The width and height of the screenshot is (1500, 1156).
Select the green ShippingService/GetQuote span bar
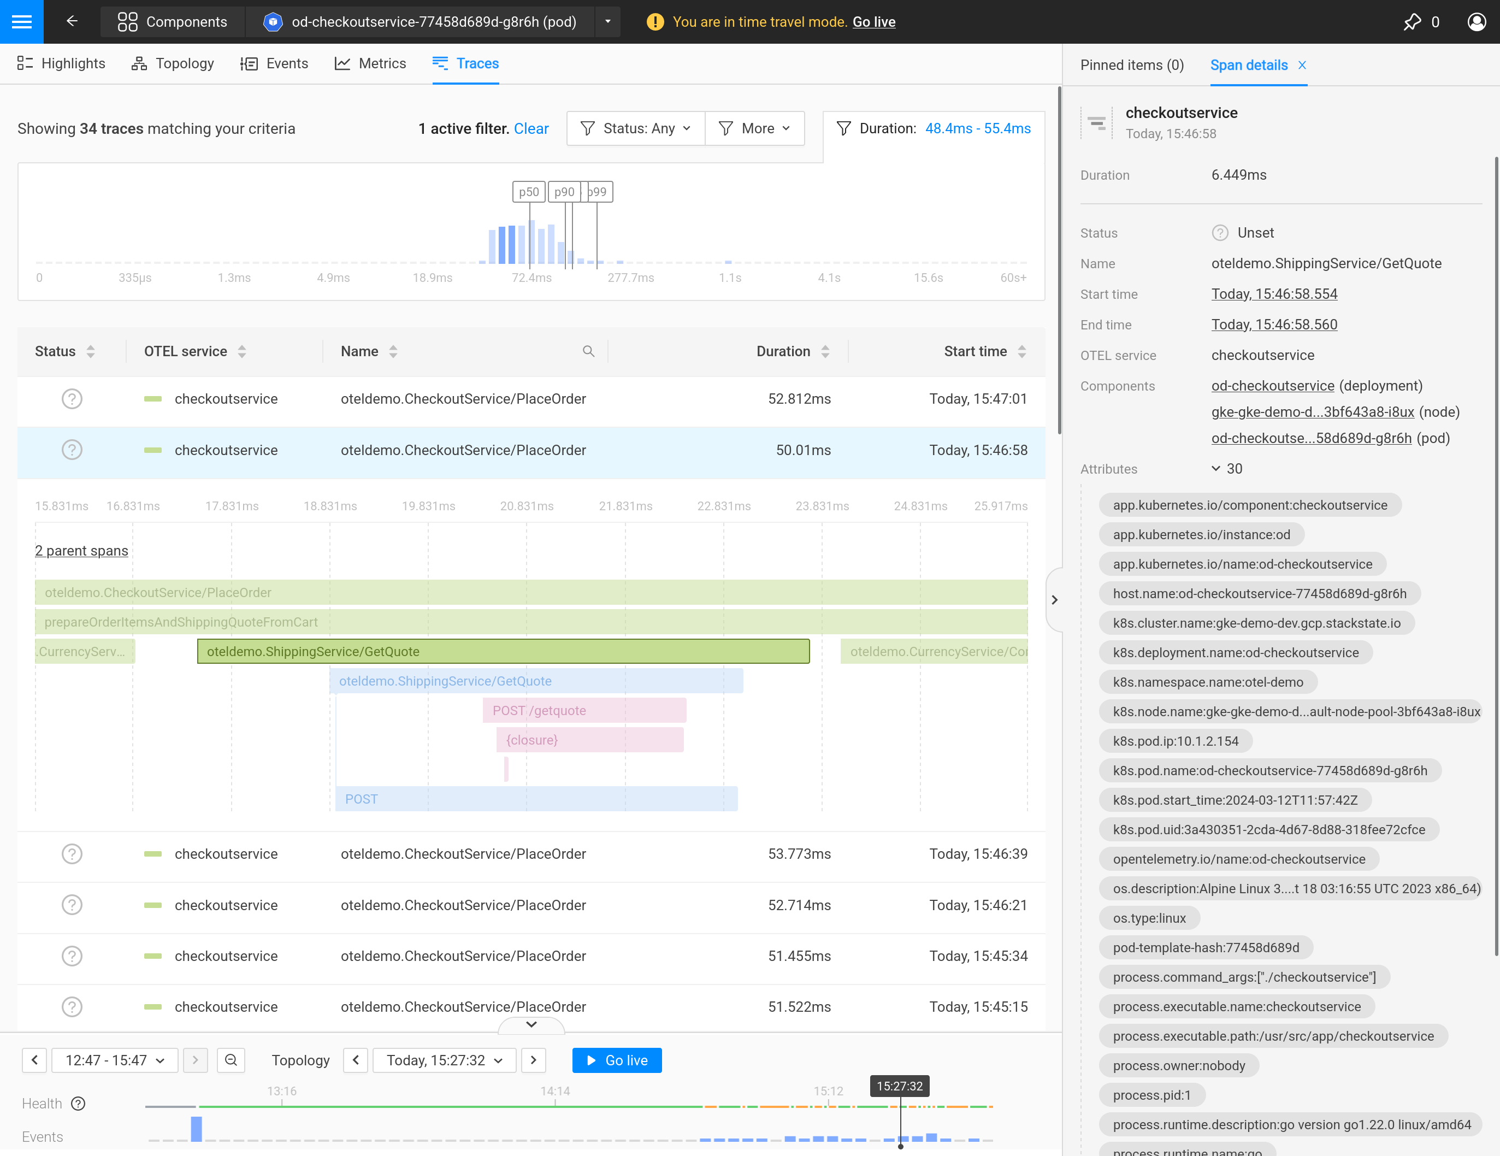[x=503, y=651]
